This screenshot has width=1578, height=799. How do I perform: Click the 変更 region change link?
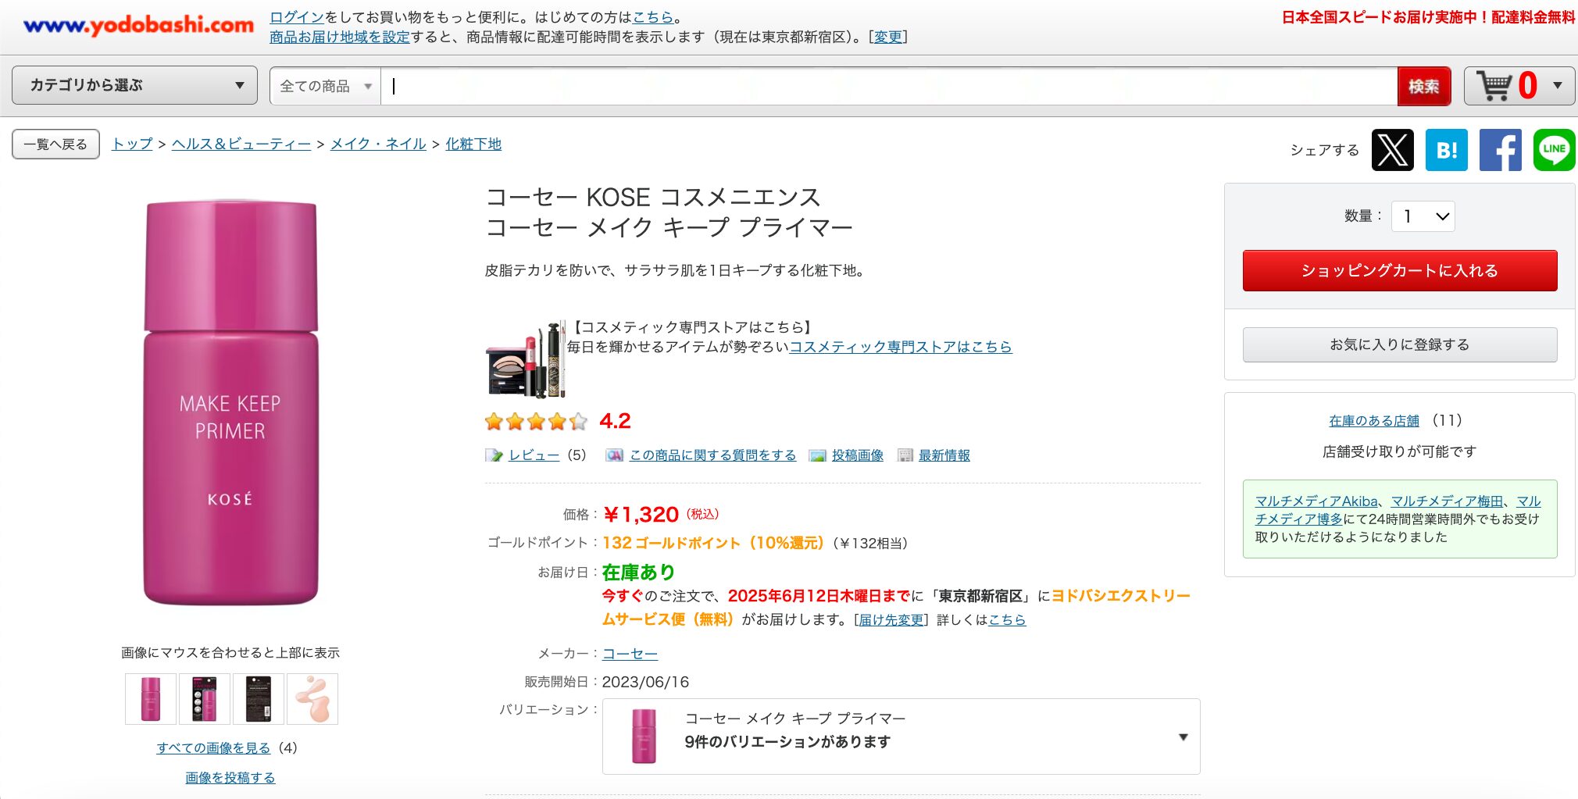click(888, 37)
